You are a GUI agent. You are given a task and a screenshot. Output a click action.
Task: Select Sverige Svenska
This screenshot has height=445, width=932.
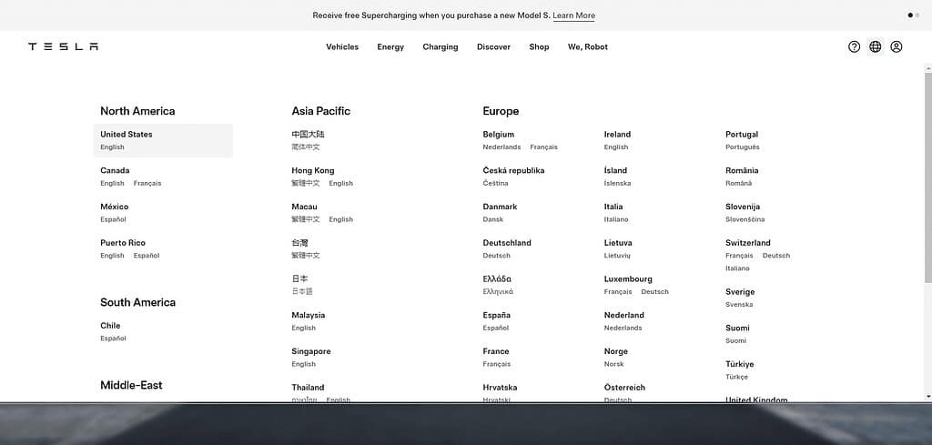point(739,305)
